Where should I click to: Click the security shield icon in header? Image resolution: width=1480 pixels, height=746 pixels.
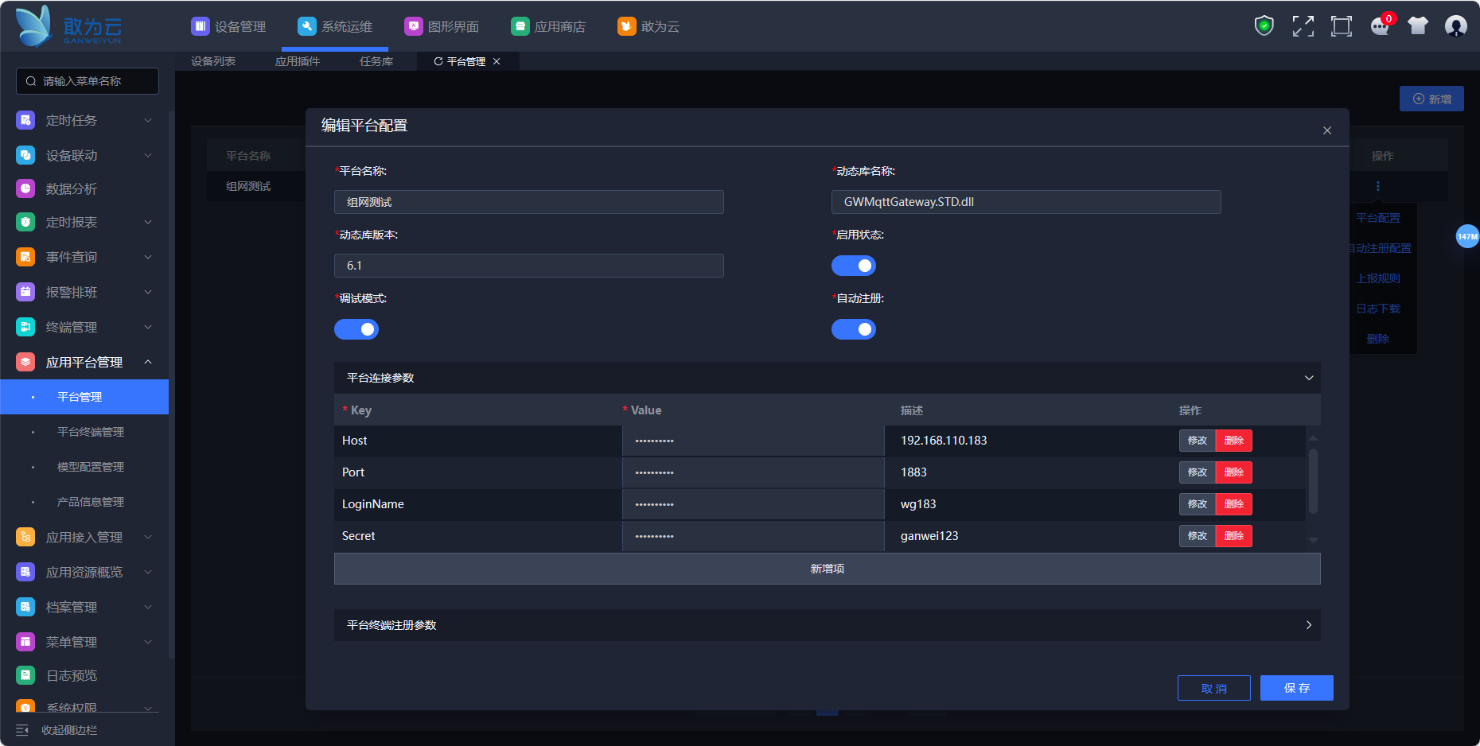(1264, 26)
